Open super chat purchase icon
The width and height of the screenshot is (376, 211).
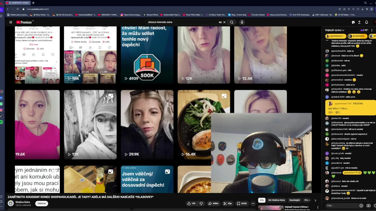tap(368, 206)
